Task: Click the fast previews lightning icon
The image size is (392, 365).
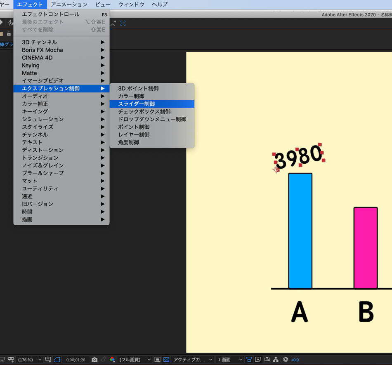Action: [258, 360]
